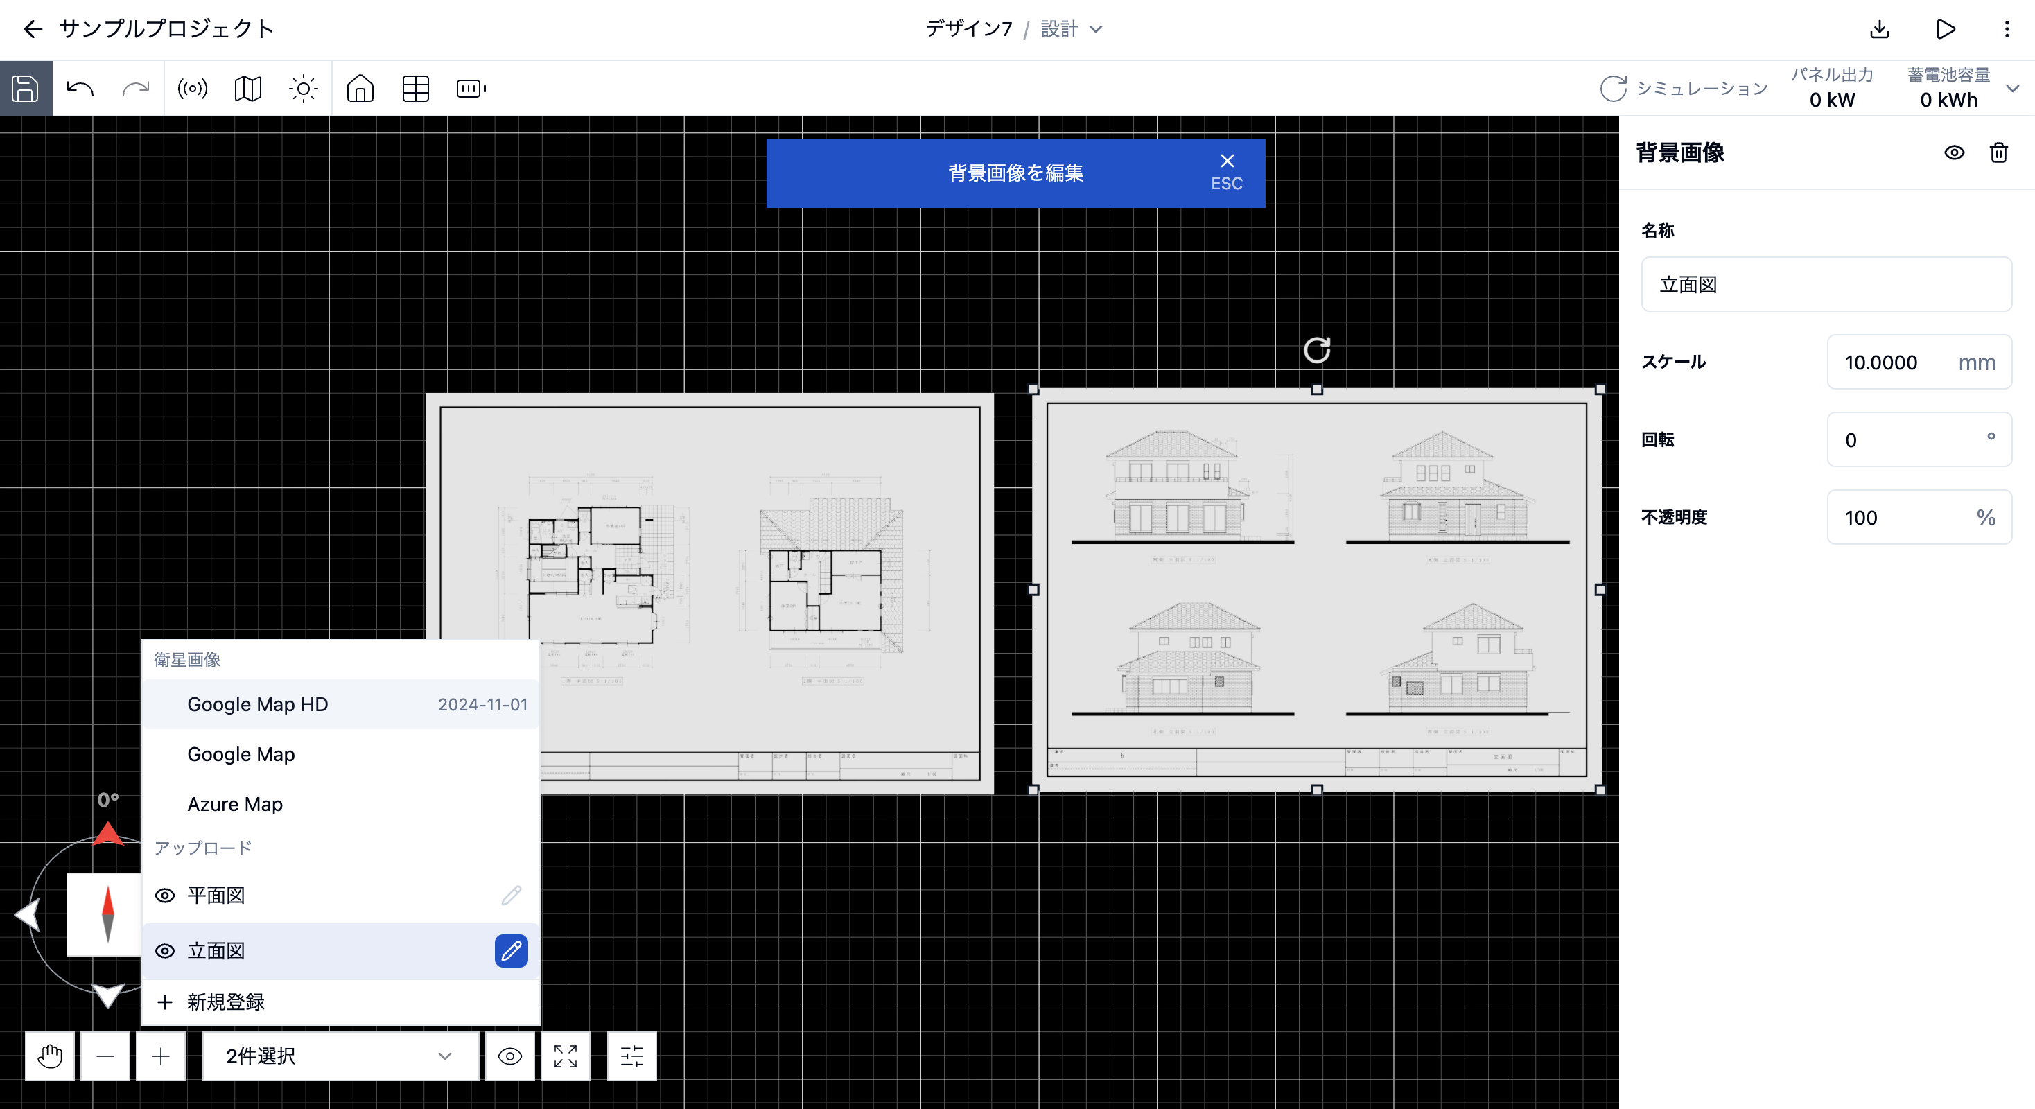Click the rotate handle above the elevation image
The width and height of the screenshot is (2035, 1109).
tap(1317, 349)
